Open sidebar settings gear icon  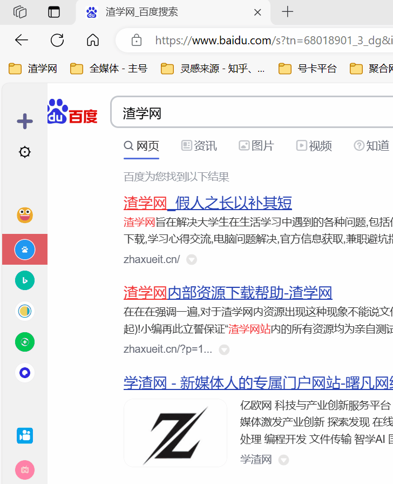(25, 152)
